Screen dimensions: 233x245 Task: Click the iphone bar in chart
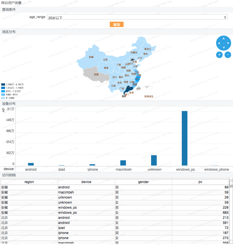pyautogui.click(x=92, y=165)
